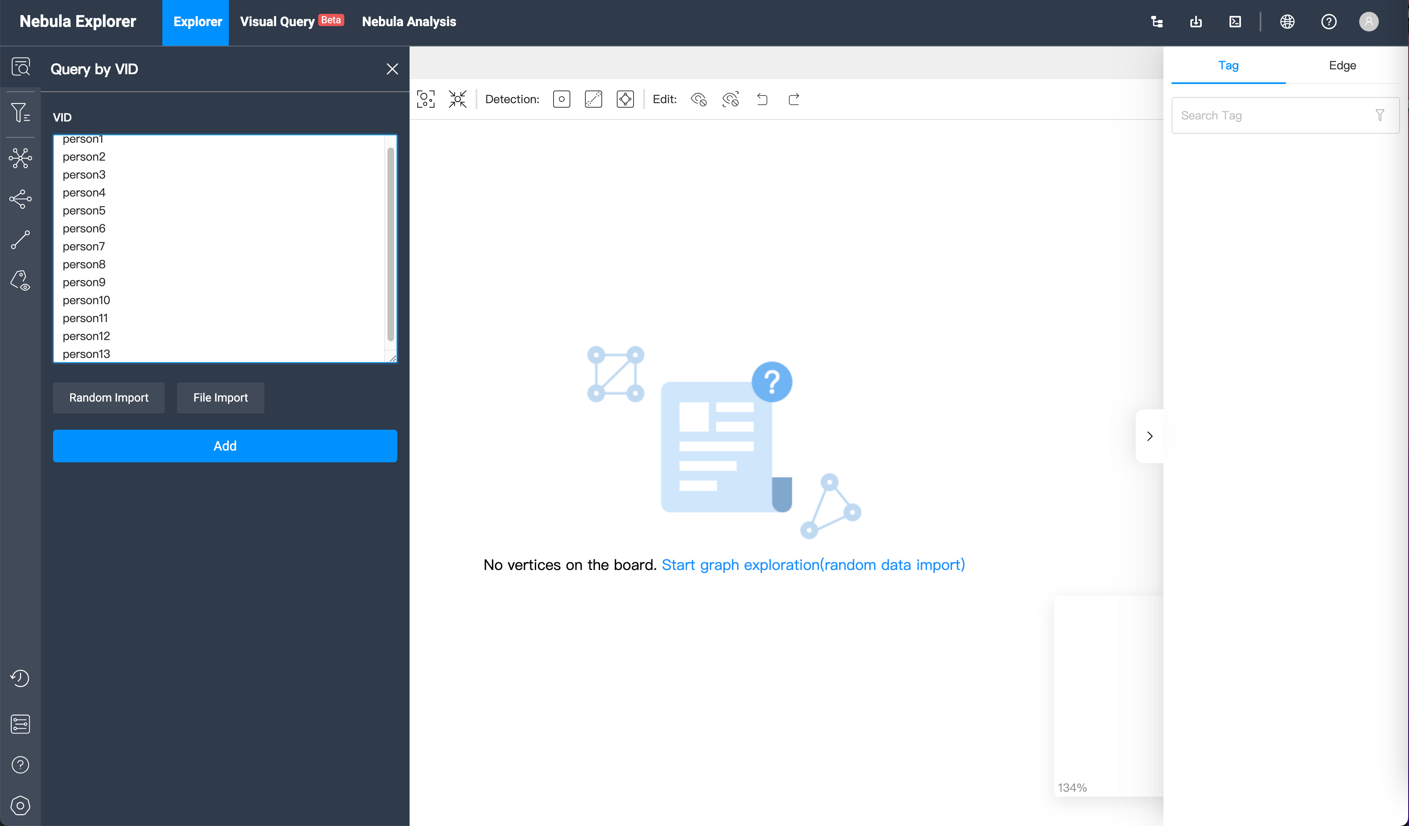Click the File Import button
The width and height of the screenshot is (1409, 826).
click(220, 398)
